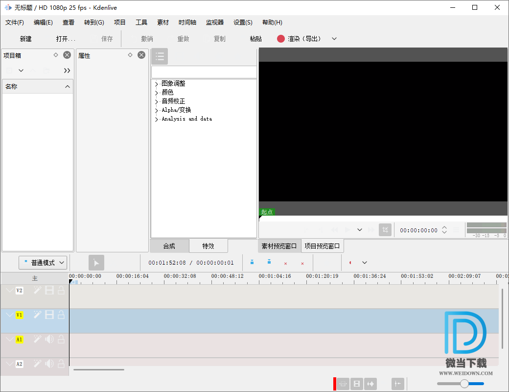Viewport: 509px width, 392px height.
Task: Float the 属性 panel with diamond icon
Action: coord(130,55)
